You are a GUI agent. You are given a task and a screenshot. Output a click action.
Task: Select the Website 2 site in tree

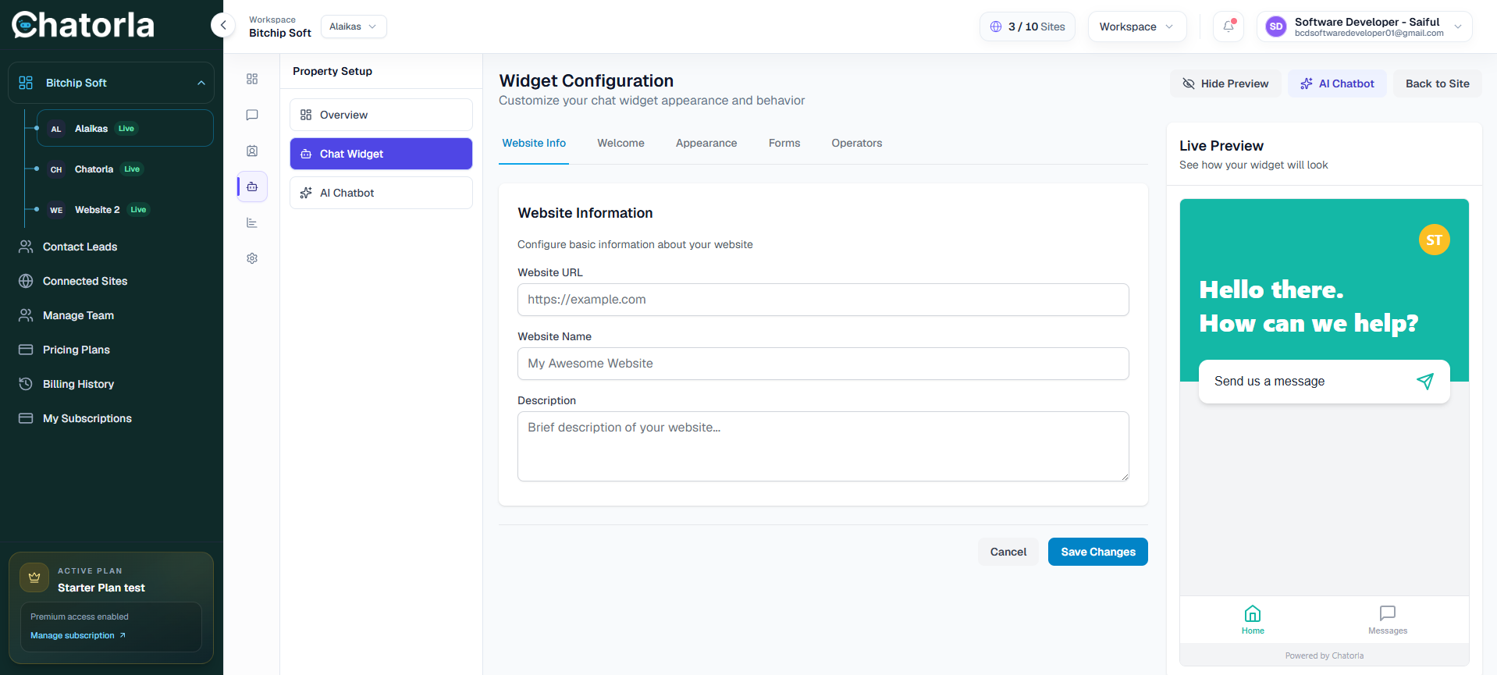125,210
